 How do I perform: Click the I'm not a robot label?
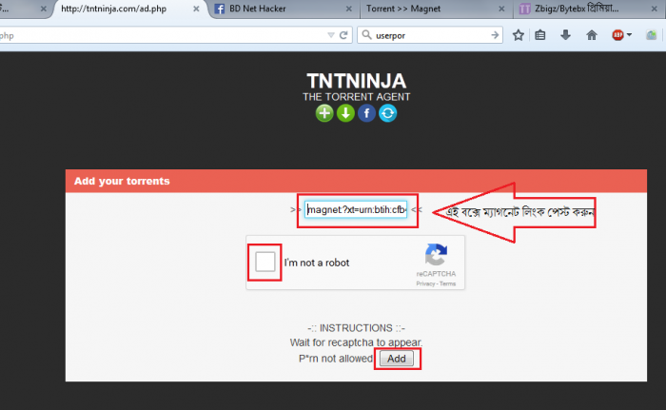pyautogui.click(x=317, y=263)
